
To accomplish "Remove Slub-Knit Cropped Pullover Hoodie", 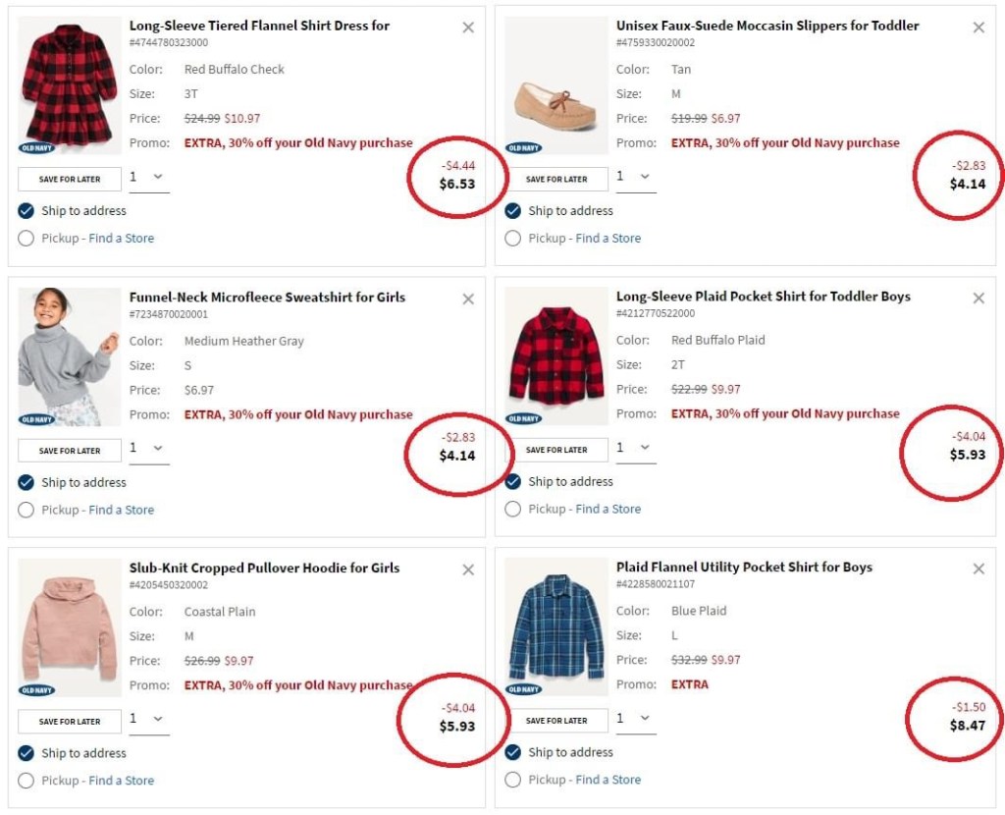I will (468, 570).
